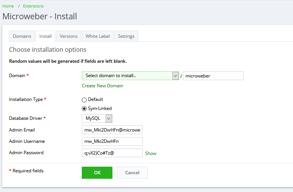The height and width of the screenshot is (192, 293).
Task: Open the Settings tab
Action: tap(126, 36)
